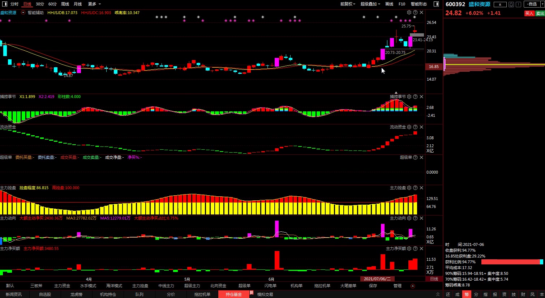
Task: Toggle the right side panel layout icon
Action: 436,4
